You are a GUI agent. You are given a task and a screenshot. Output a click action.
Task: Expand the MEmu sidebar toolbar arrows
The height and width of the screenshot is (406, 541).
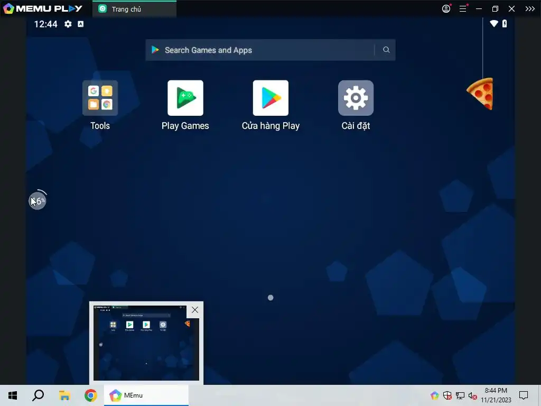(530, 8)
